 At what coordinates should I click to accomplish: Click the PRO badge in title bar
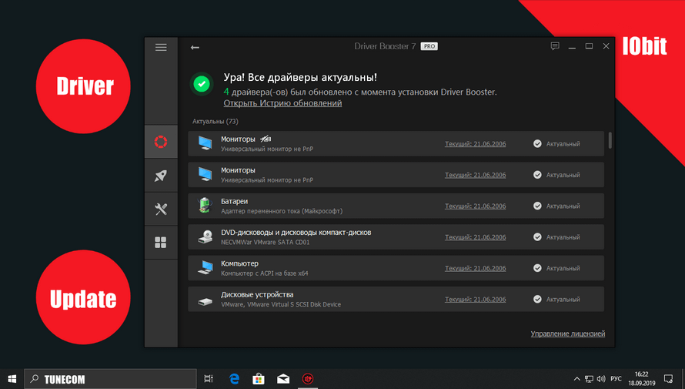(x=429, y=46)
